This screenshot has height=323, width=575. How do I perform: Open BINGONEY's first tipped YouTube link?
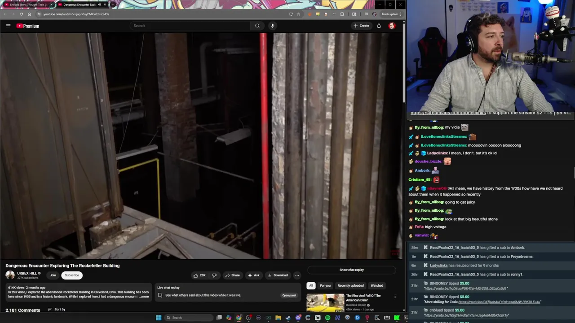click(465, 288)
